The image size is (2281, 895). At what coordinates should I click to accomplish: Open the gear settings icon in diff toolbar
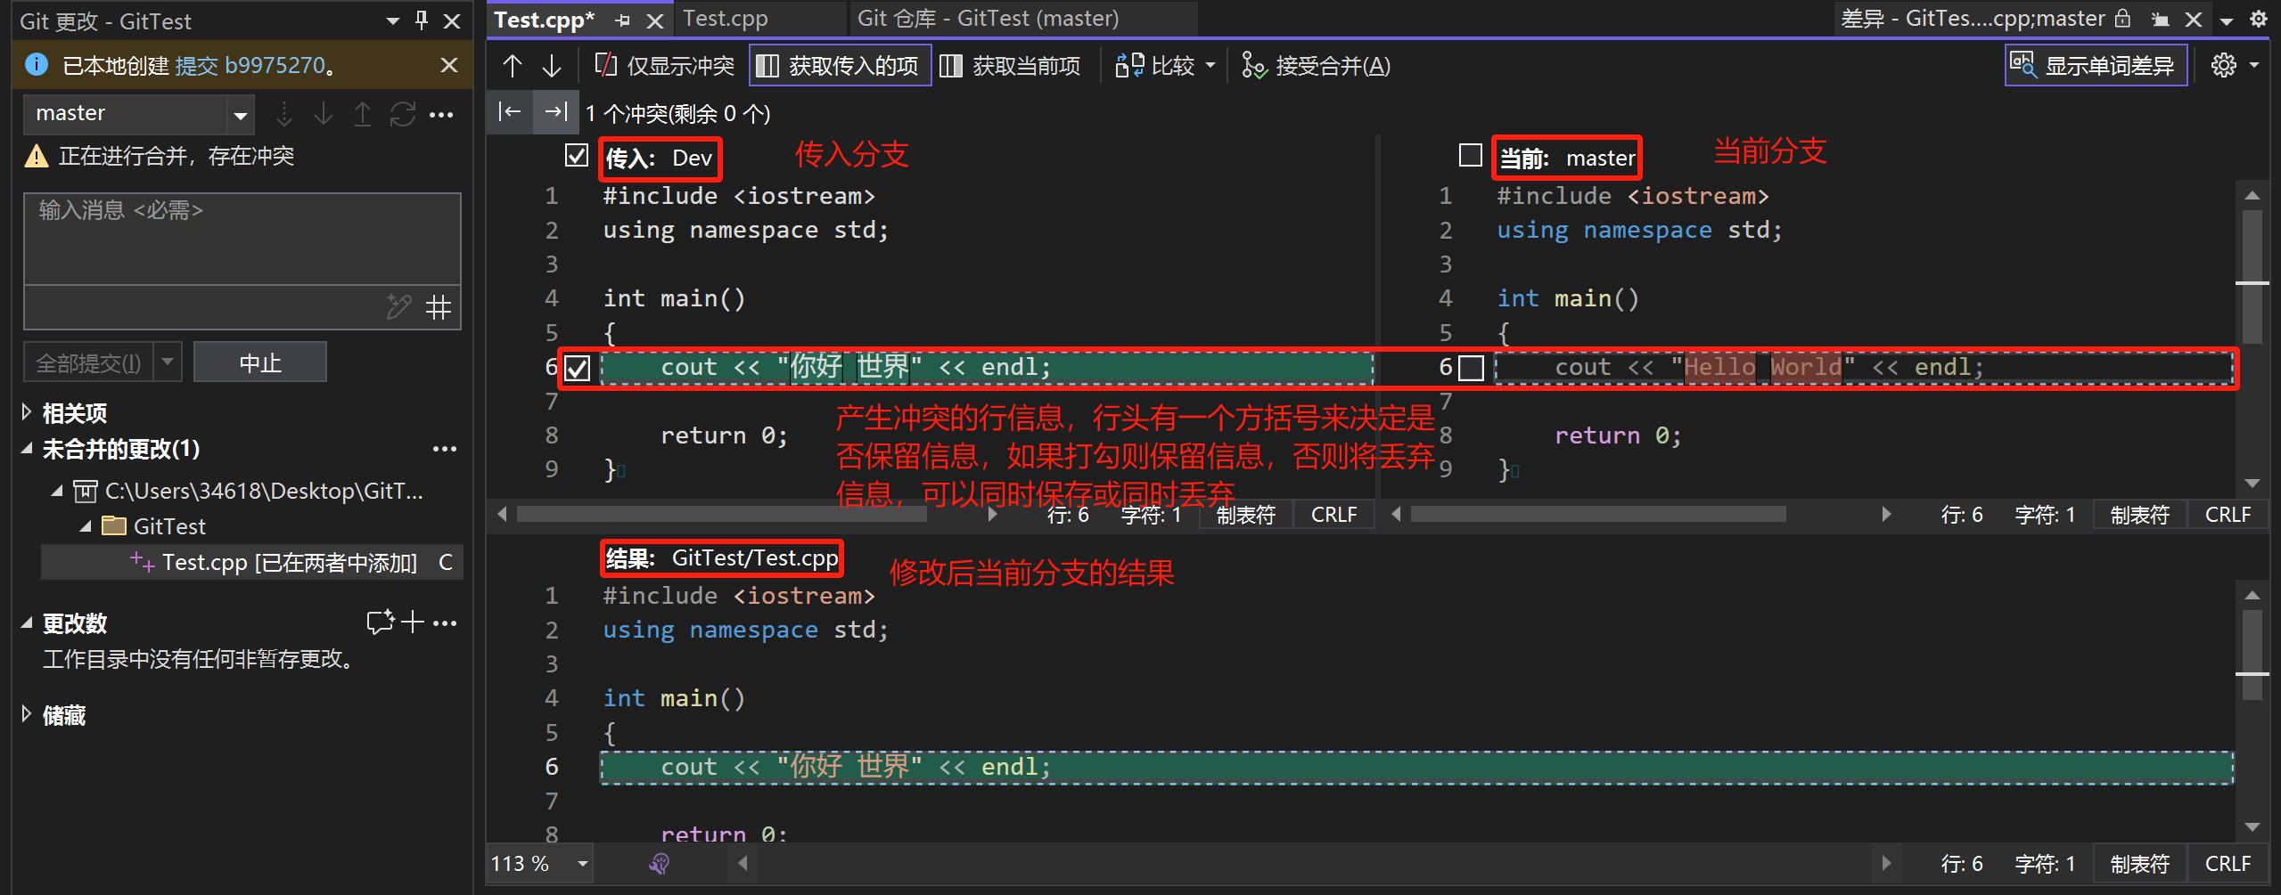[x=2225, y=64]
